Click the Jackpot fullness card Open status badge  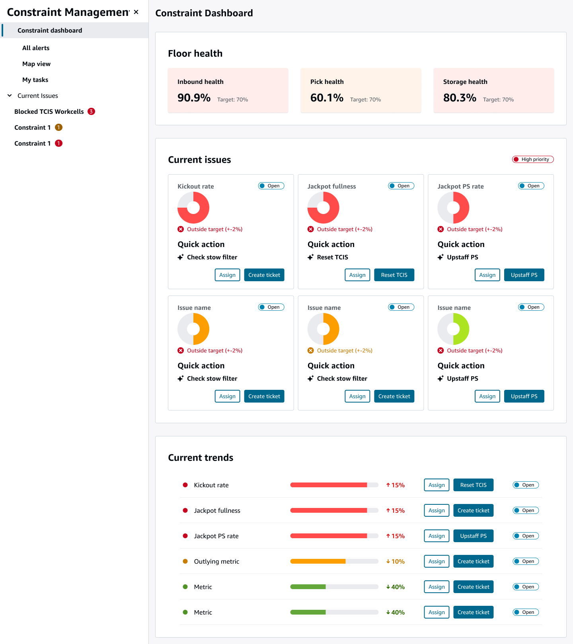[x=401, y=186]
